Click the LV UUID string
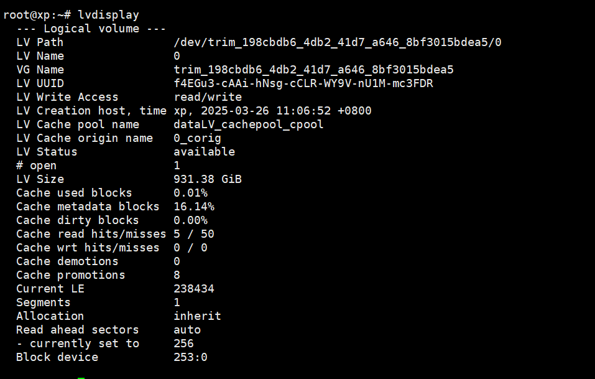Image resolution: width=595 pixels, height=379 pixels. pyautogui.click(x=303, y=83)
